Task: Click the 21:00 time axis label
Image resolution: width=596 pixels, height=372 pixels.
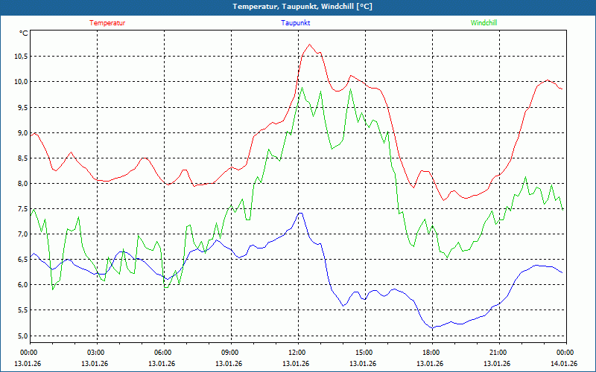Action: point(498,353)
